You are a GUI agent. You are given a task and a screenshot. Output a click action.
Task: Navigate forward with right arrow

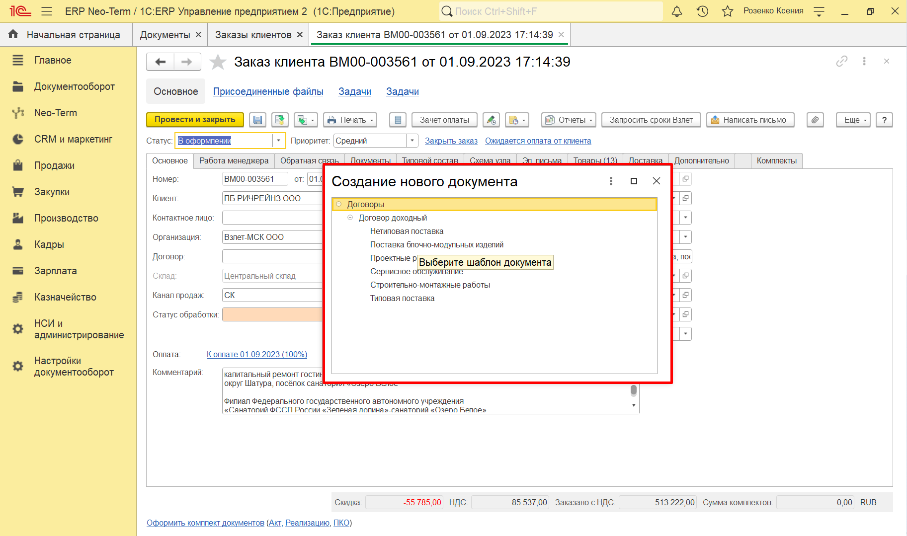pos(187,62)
